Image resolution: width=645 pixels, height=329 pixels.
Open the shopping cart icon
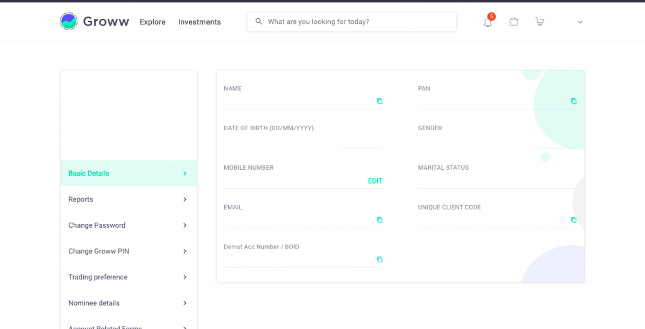coord(540,22)
